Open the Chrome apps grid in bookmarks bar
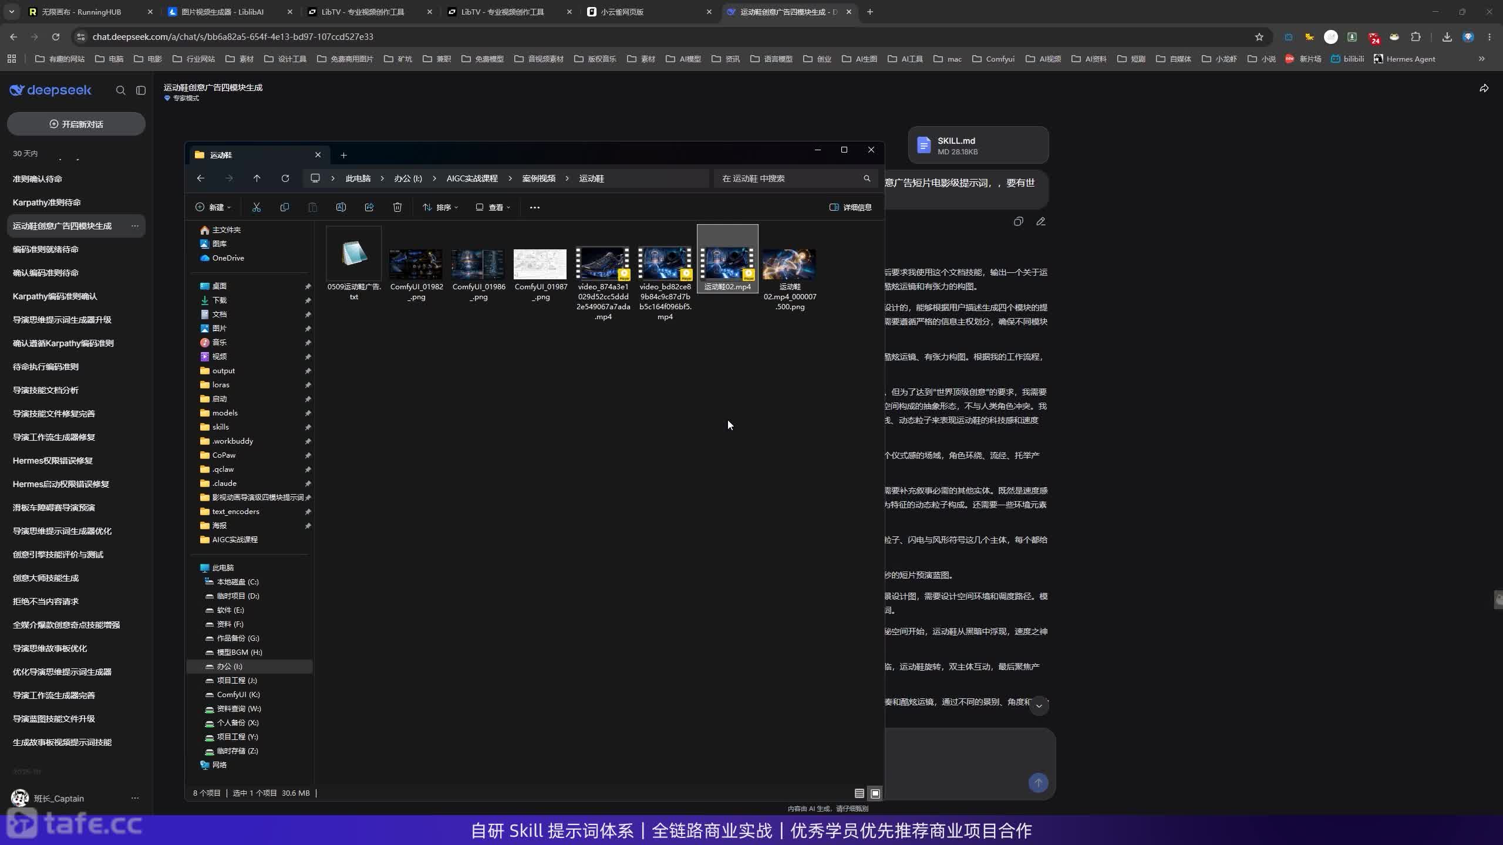 coord(12,59)
